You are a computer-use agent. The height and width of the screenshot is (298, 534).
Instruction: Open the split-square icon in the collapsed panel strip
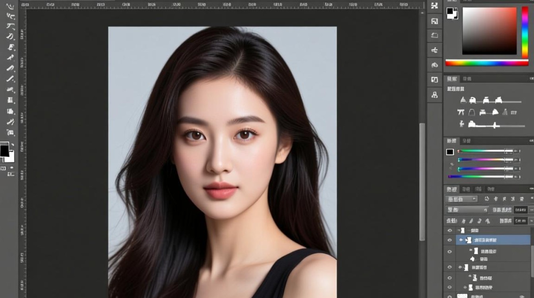(x=434, y=79)
